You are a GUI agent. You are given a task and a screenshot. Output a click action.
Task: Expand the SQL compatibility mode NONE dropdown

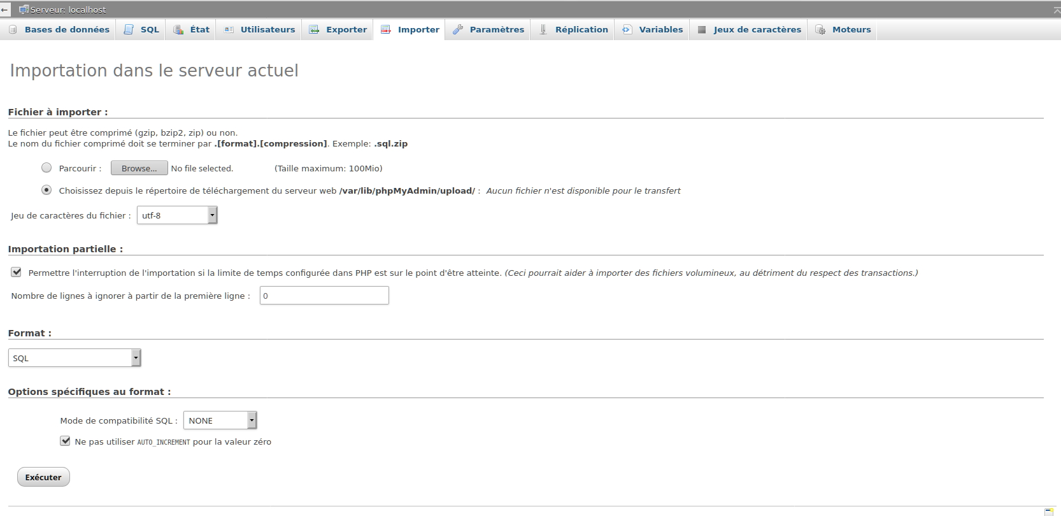click(220, 420)
